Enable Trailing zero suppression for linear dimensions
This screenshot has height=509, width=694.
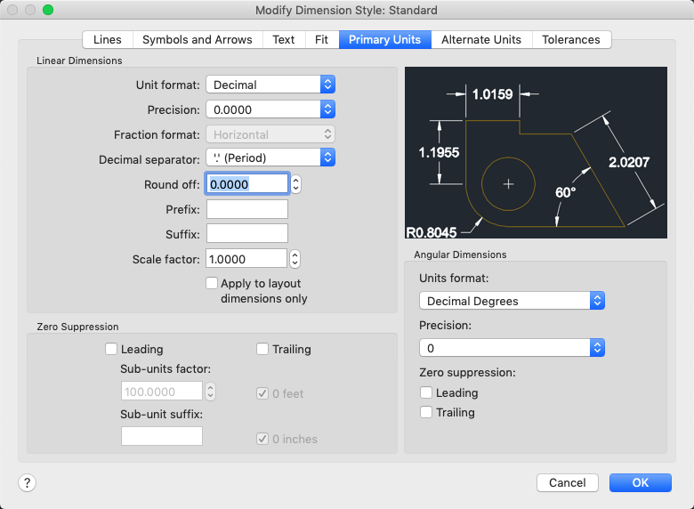[263, 350]
